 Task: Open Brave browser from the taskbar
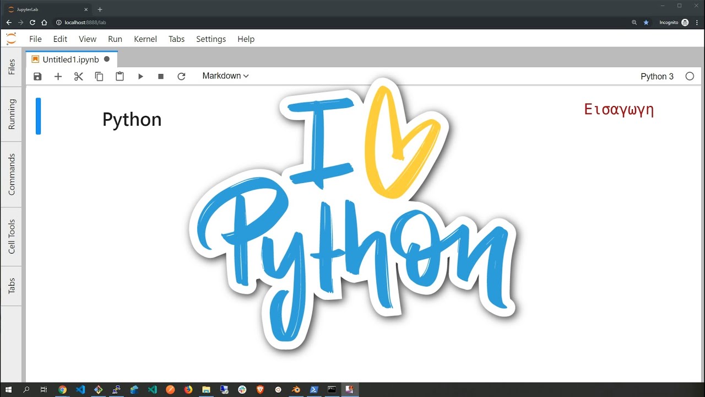(260, 390)
